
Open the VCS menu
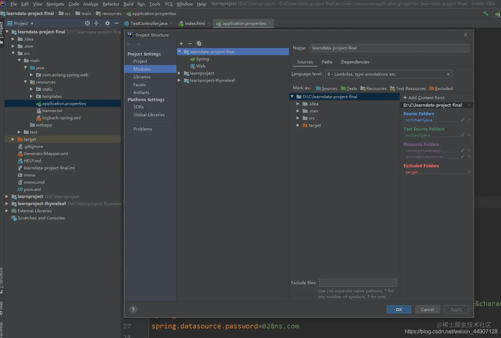tap(169, 4)
